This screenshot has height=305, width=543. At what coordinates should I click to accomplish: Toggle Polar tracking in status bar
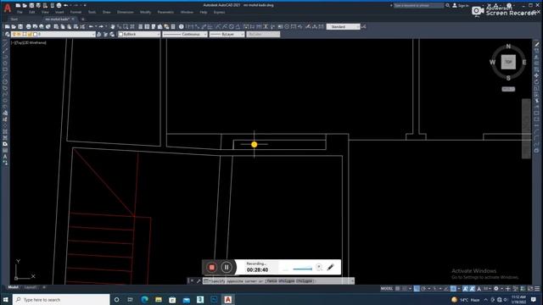(423, 288)
